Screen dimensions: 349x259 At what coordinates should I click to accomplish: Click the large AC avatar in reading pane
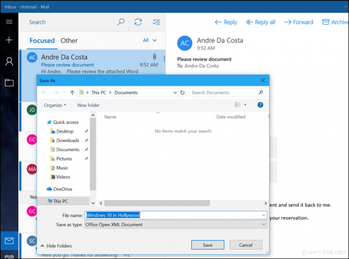click(184, 43)
